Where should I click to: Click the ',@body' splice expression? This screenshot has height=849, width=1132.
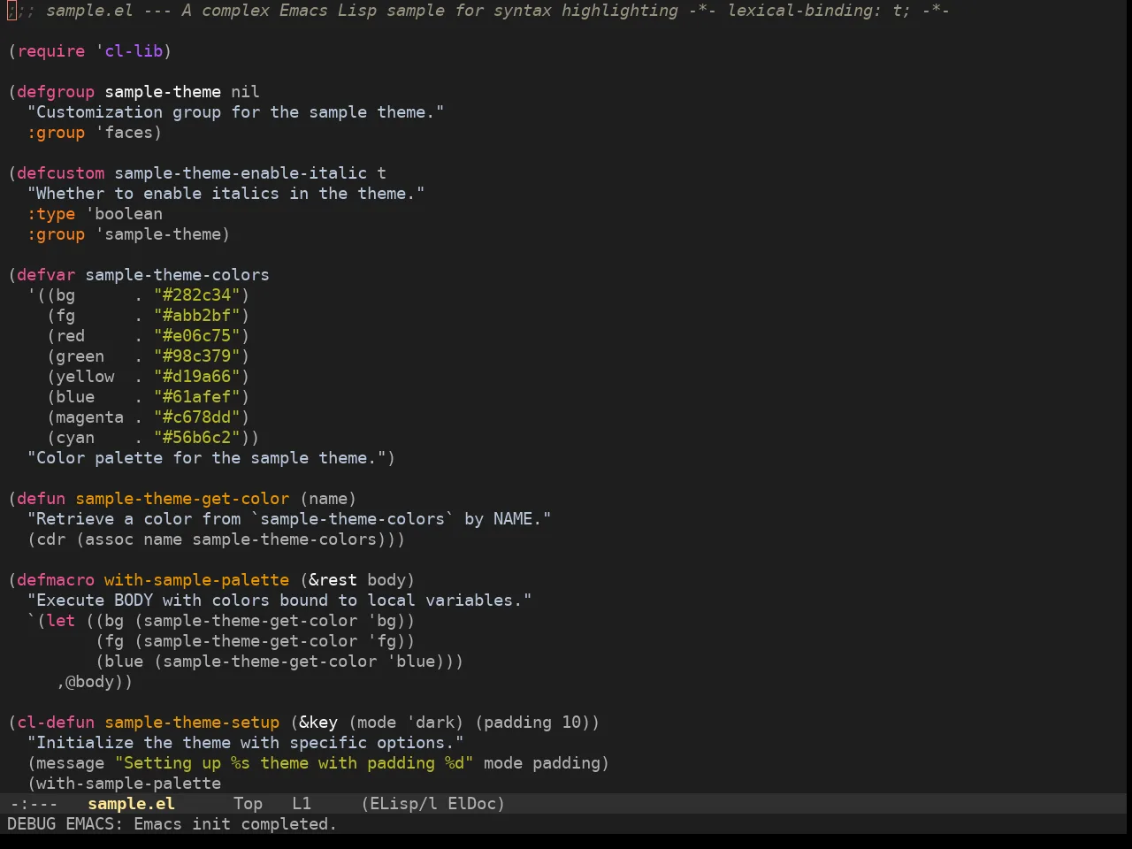pyautogui.click(x=90, y=681)
